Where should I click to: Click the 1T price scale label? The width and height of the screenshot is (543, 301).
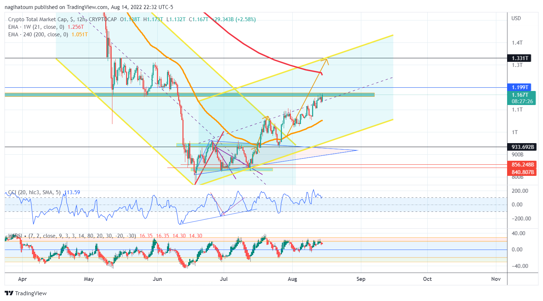[515, 132]
